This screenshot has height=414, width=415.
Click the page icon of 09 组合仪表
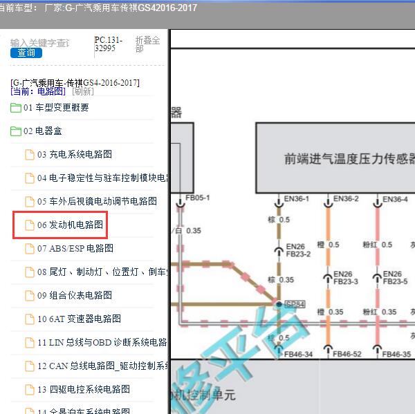tap(30, 296)
